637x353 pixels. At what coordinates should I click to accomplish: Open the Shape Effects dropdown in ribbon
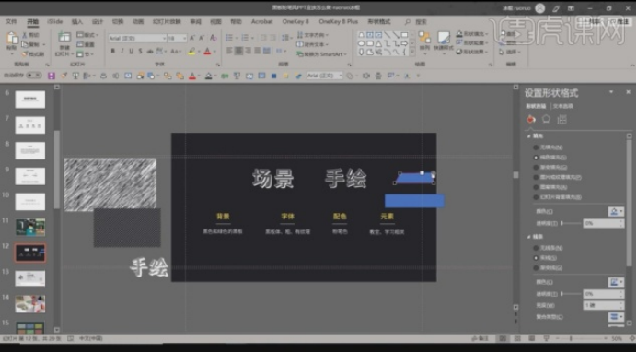[472, 52]
